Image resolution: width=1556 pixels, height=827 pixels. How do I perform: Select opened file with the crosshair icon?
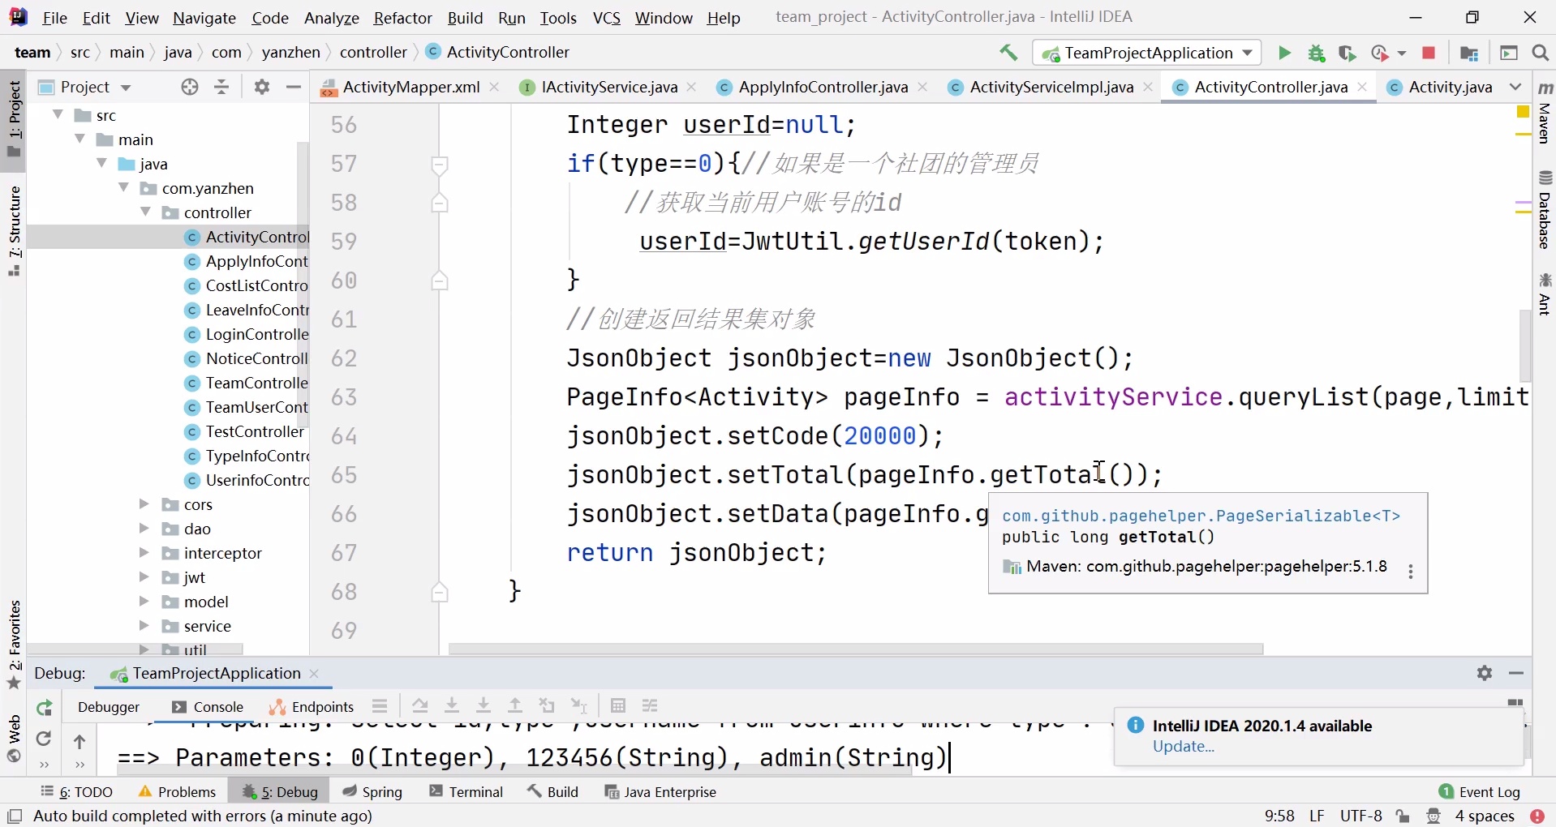click(x=189, y=87)
